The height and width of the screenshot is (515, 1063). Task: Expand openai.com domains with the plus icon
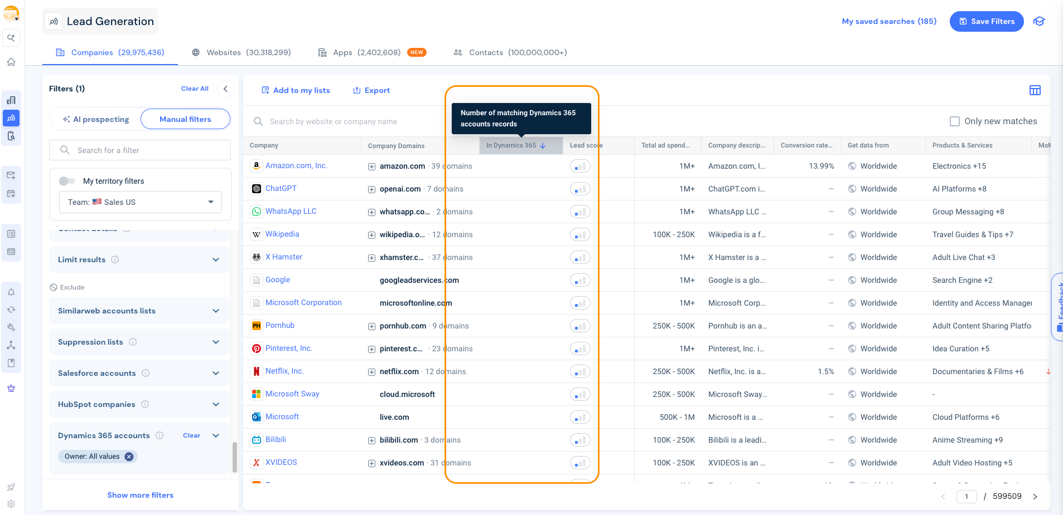point(371,189)
